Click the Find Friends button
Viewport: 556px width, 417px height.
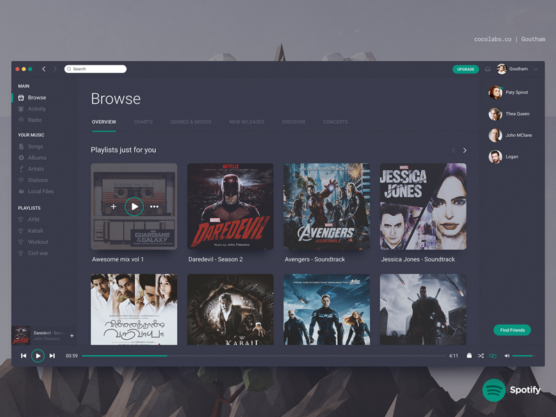click(x=512, y=330)
